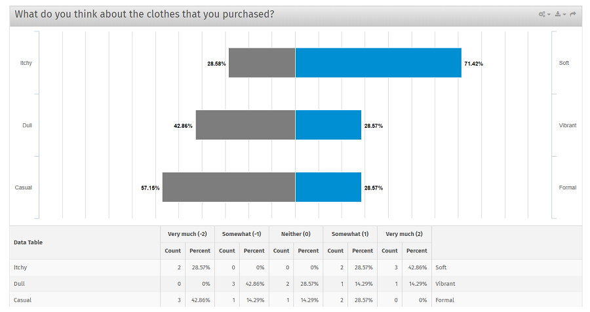Click the "Very much (-2)" column header
The image size is (590, 312).
point(187,234)
